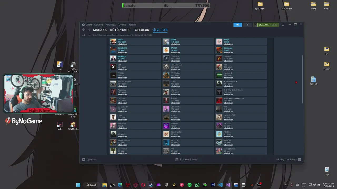Open the valo desktop shortcut
This screenshot has height=189, width=337.
[x=60, y=126]
